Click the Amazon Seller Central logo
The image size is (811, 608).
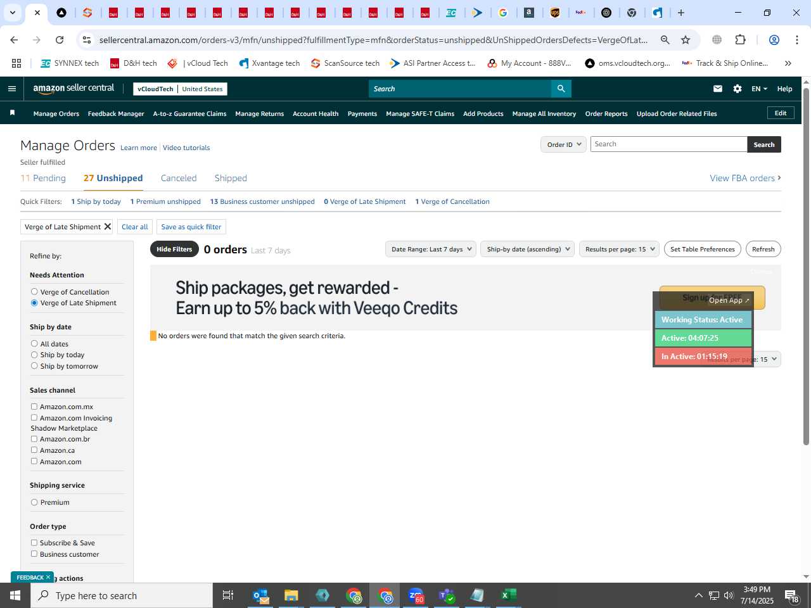click(73, 89)
